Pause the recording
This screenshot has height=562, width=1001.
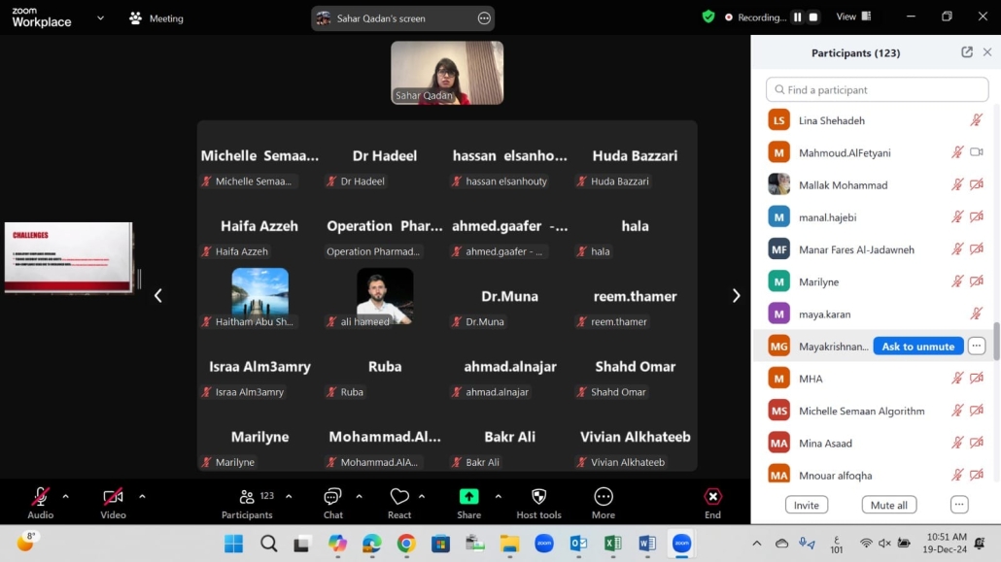click(x=797, y=17)
